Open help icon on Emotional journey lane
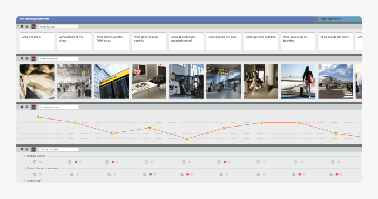378x199 pixels. tap(27, 107)
